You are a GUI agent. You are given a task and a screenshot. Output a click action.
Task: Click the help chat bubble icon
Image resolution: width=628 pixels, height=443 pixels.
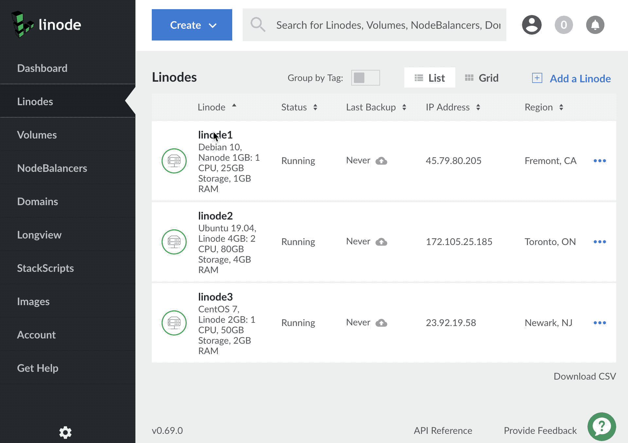[x=601, y=426]
